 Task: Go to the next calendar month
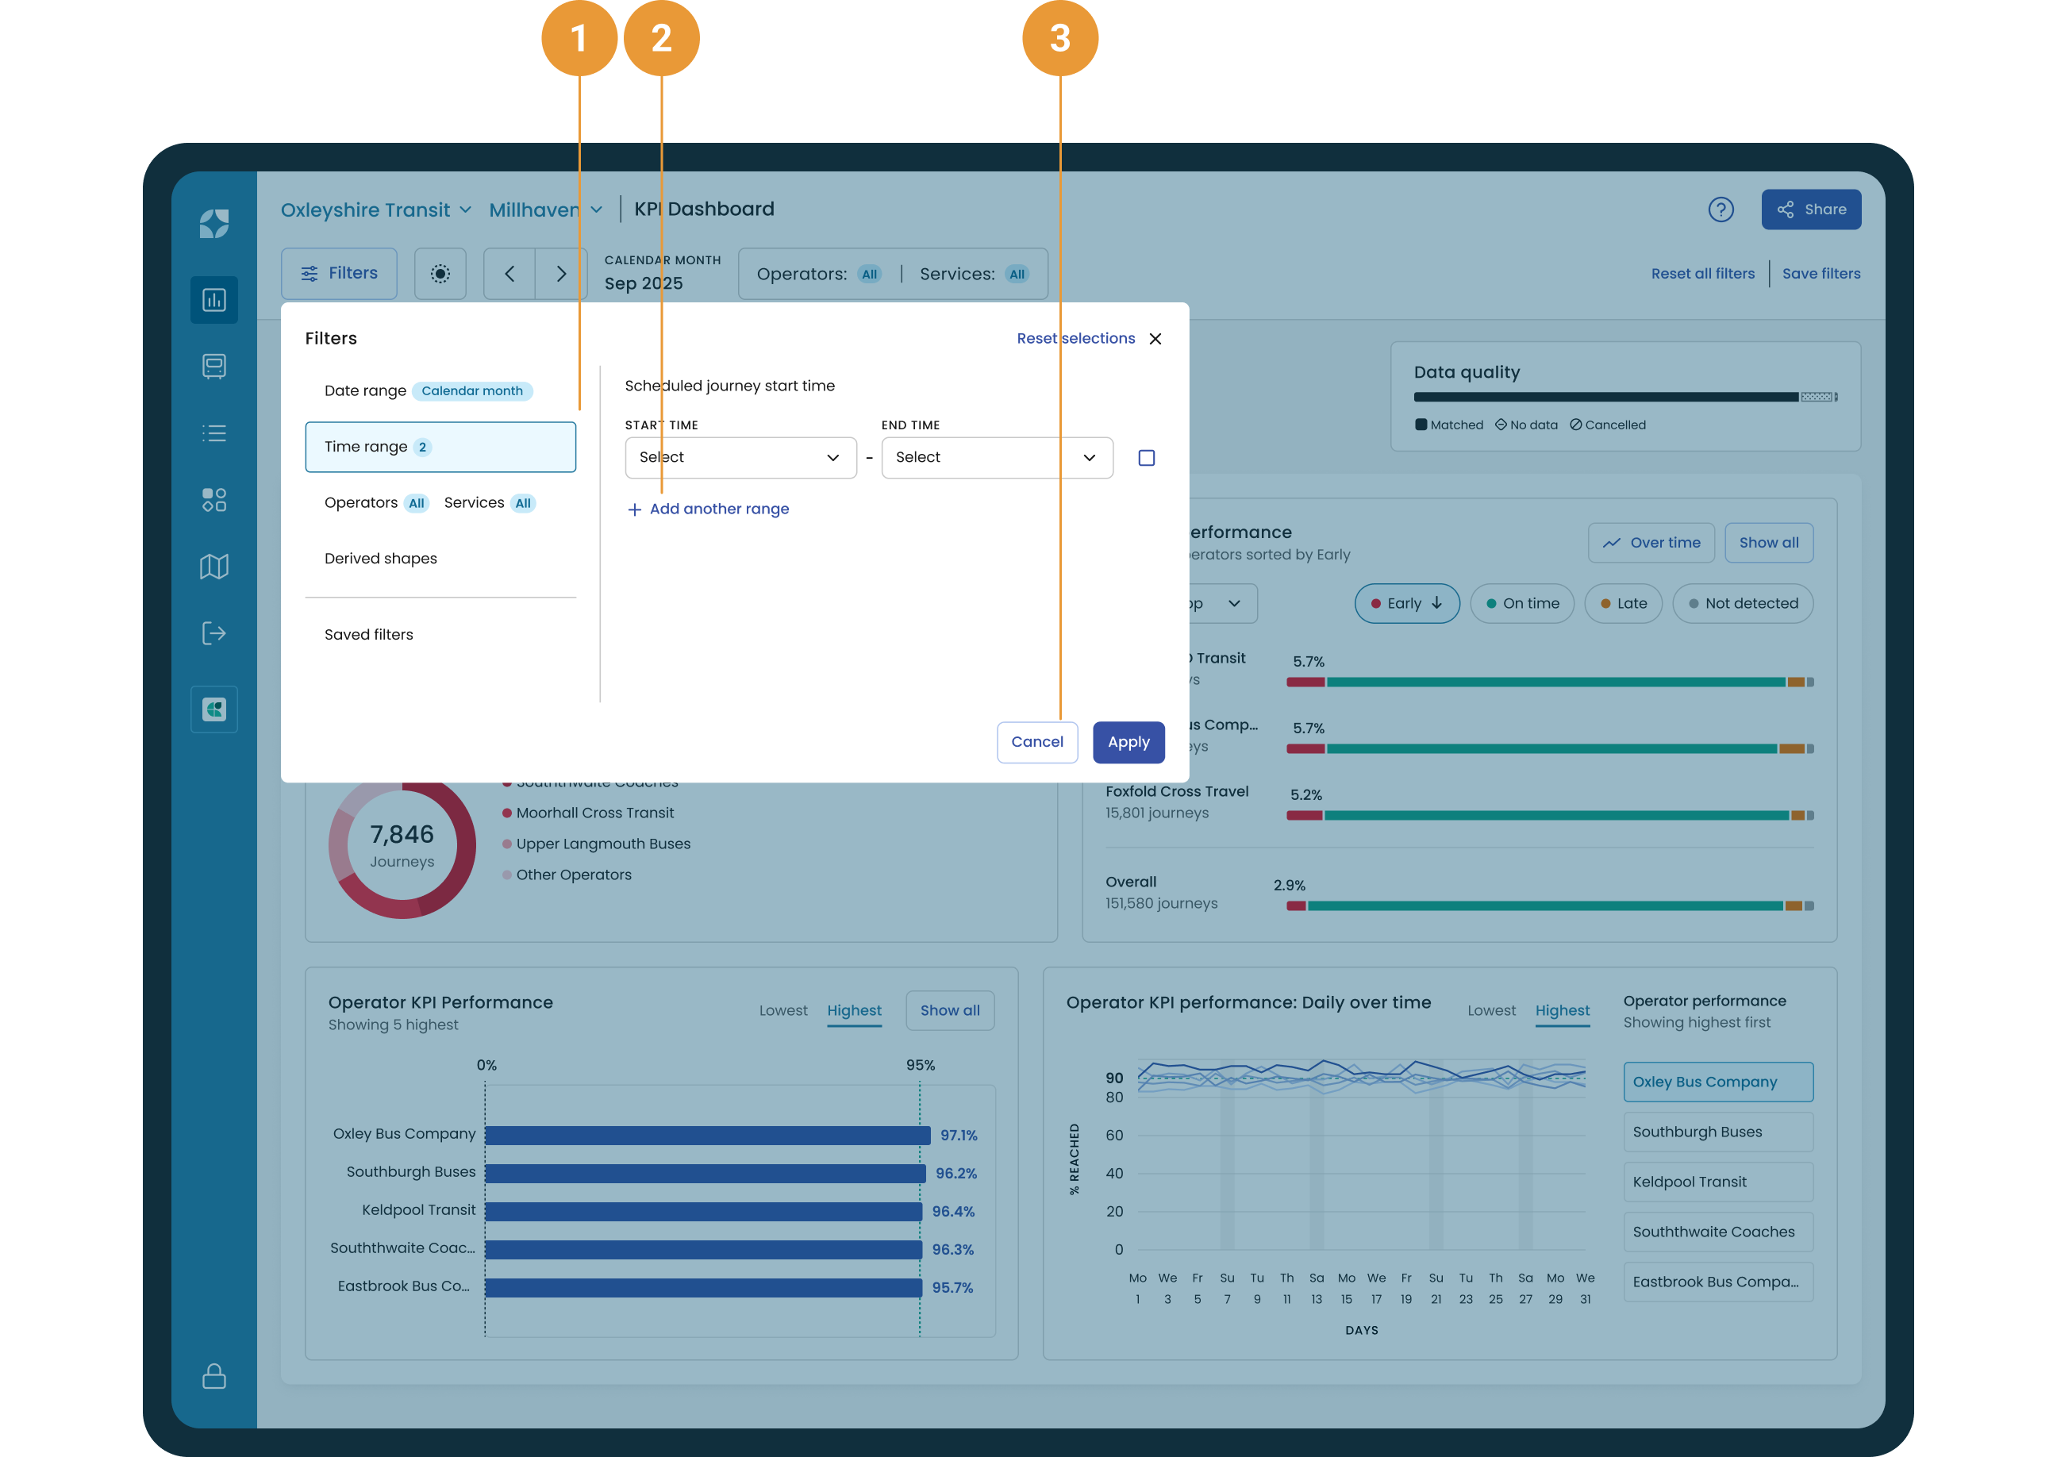pyautogui.click(x=560, y=274)
